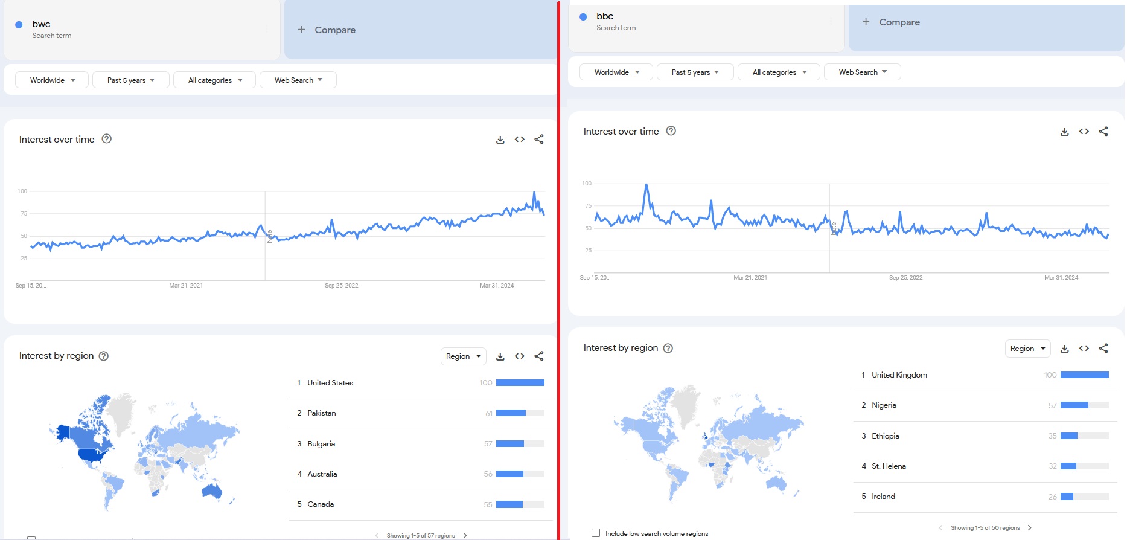Click the bbc world map
The width and height of the screenshot is (1127, 540).
click(x=708, y=444)
